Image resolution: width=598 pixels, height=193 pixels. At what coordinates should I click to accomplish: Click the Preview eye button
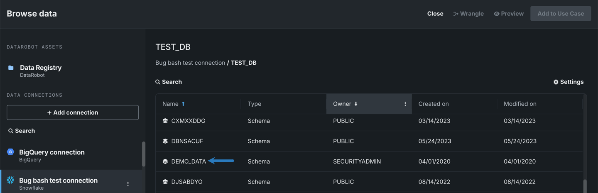click(508, 14)
